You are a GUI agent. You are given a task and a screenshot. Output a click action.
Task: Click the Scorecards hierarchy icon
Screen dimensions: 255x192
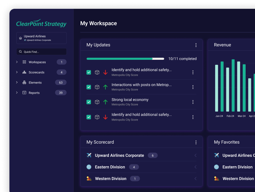[x=24, y=72]
